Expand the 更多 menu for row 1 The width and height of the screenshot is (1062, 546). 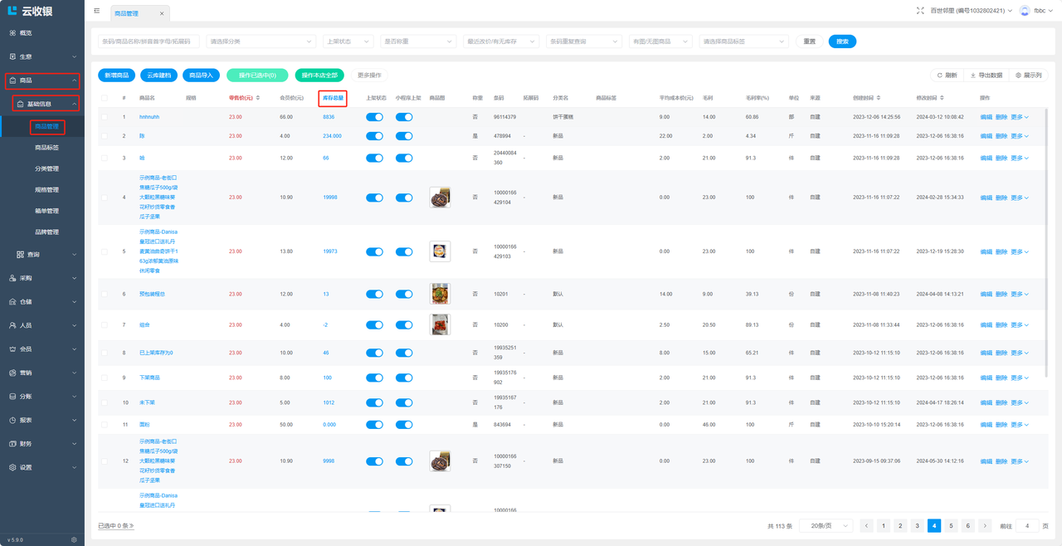[x=1019, y=117]
